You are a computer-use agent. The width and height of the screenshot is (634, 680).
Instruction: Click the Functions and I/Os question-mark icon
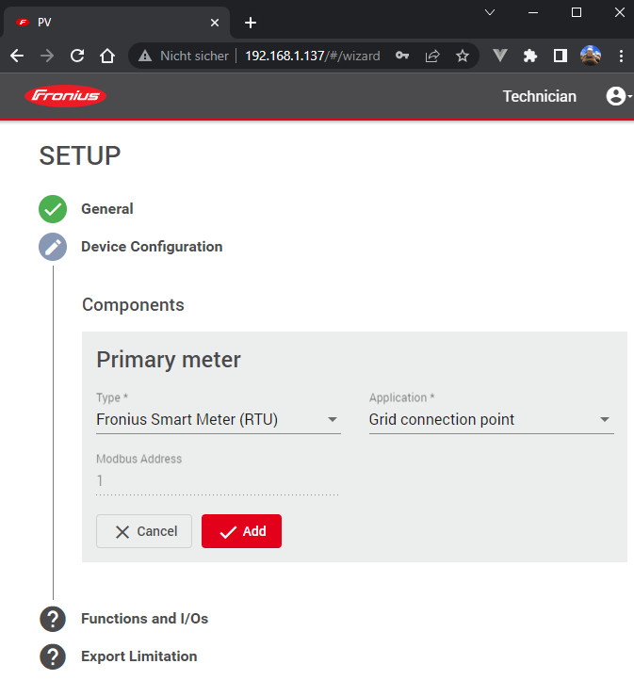(x=53, y=619)
